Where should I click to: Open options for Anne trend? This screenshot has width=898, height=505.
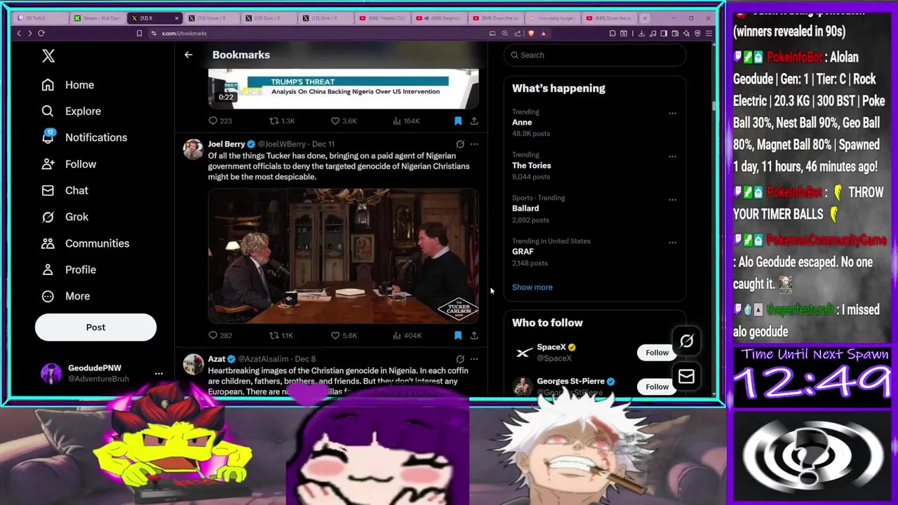672,113
